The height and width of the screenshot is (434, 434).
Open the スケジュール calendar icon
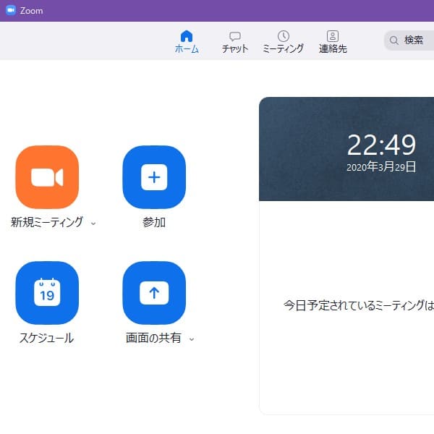click(x=47, y=293)
